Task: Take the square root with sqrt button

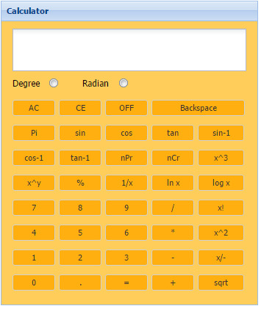Action: point(221,283)
